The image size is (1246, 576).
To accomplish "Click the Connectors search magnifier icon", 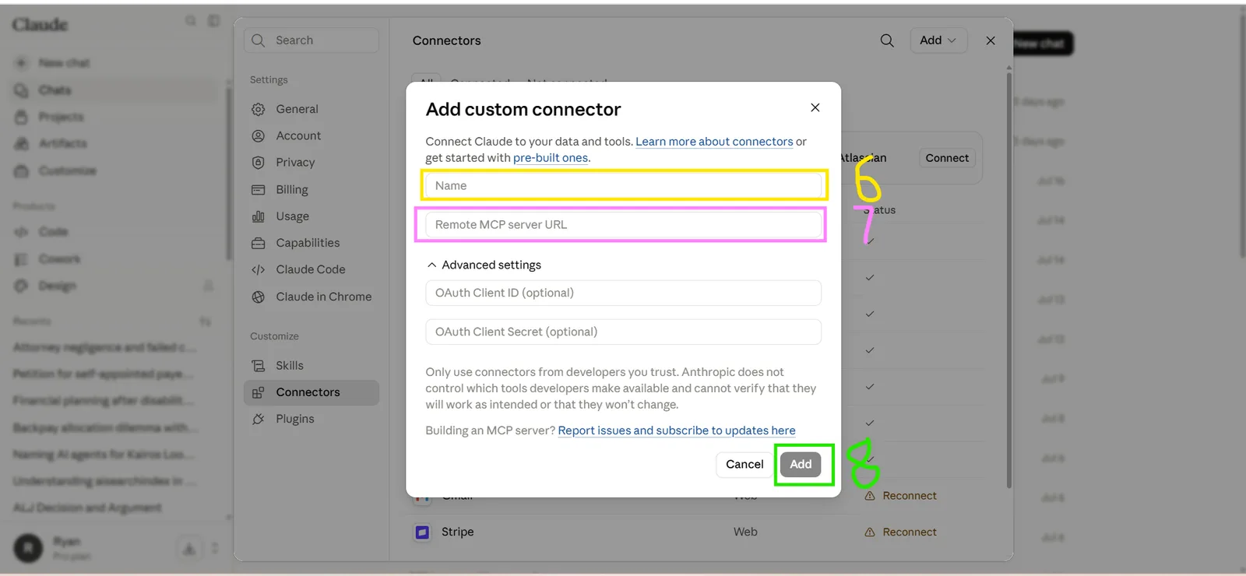I will tap(887, 40).
